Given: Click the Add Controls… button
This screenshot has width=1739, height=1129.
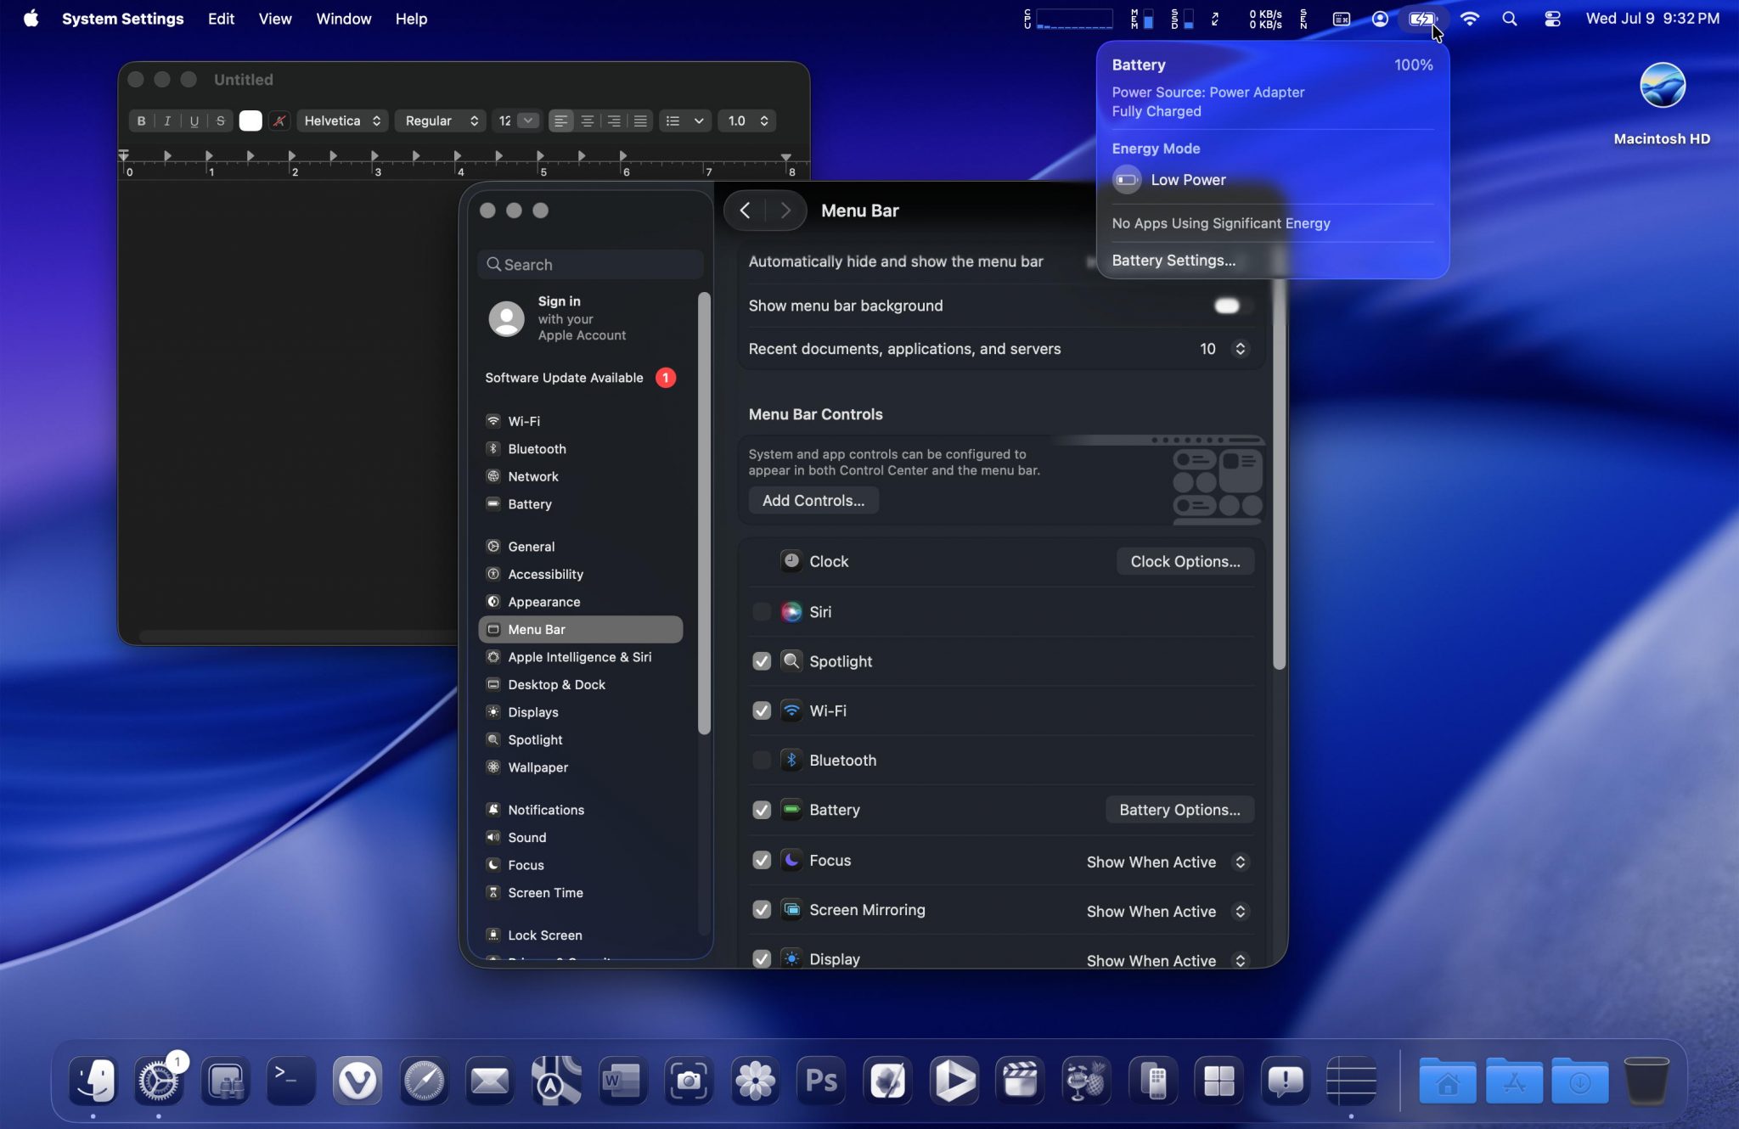Looking at the screenshot, I should coord(813,501).
